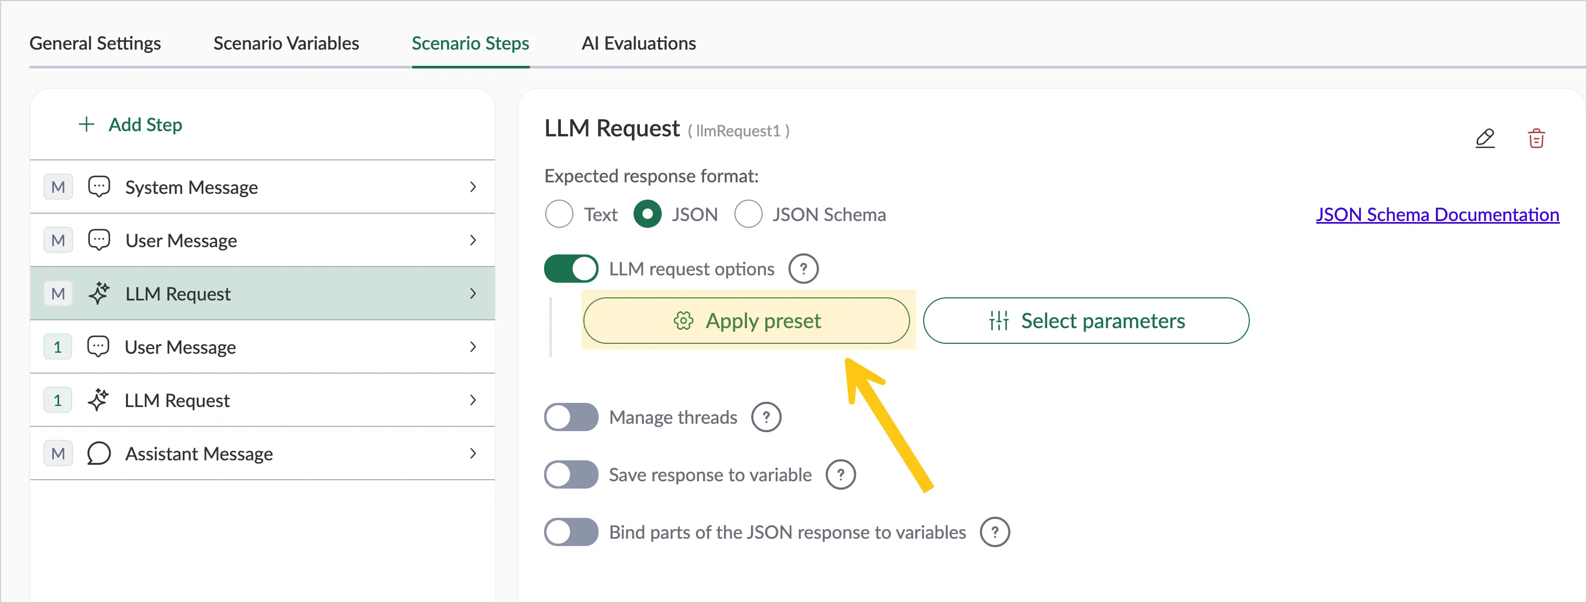1587x603 pixels.
Task: Click the M badge on System Message row
Action: 58,187
